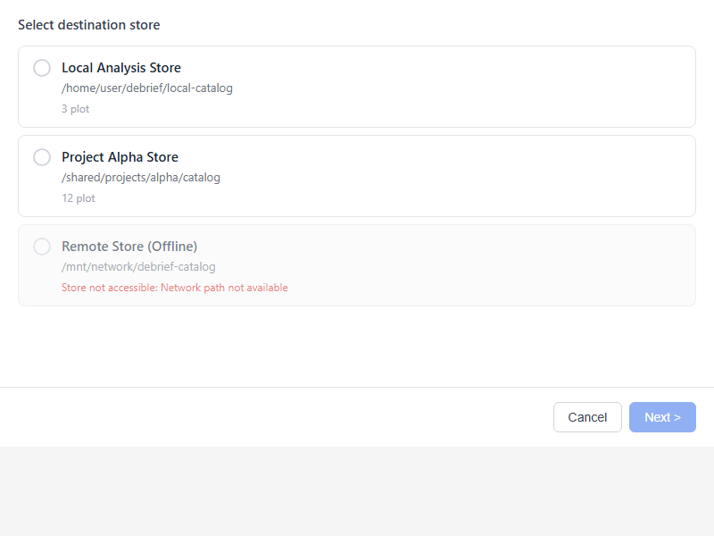Click the blank footer area left of Cancel
The height and width of the screenshot is (536, 714).
(268, 417)
